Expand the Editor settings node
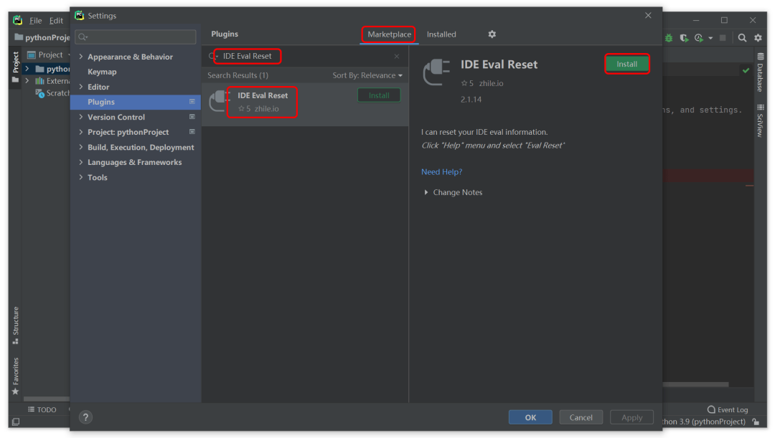The width and height of the screenshot is (775, 438). click(x=81, y=87)
